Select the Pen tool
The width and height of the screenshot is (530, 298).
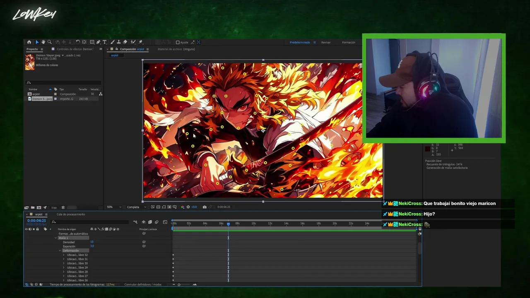[x=98, y=42]
